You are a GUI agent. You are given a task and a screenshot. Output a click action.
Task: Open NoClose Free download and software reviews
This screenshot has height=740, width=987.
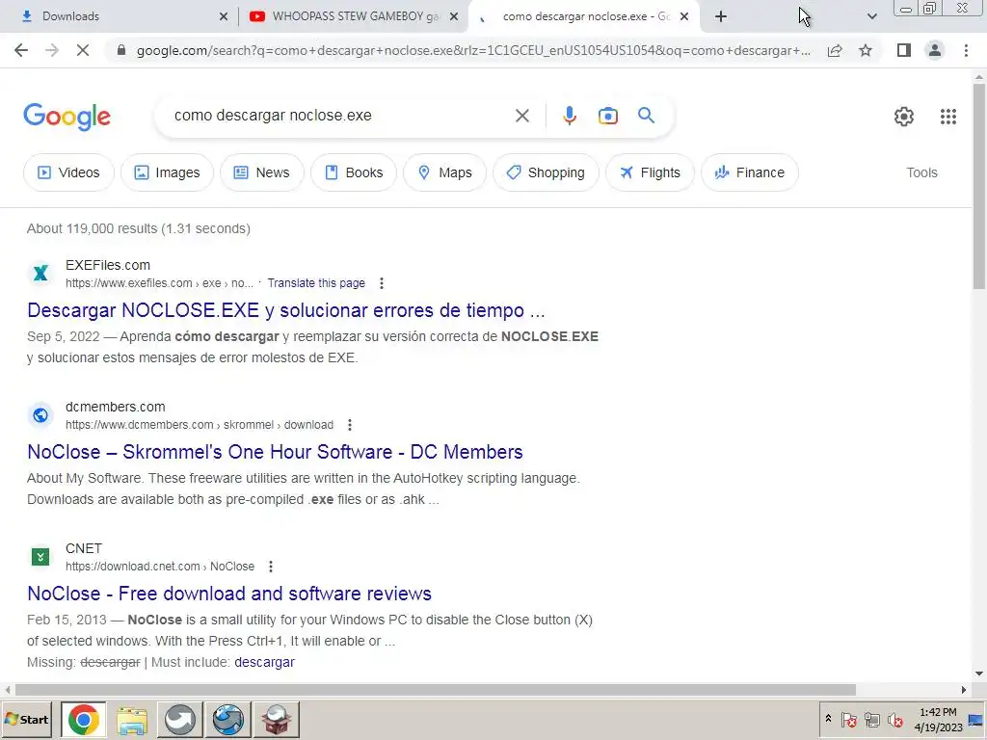point(229,594)
